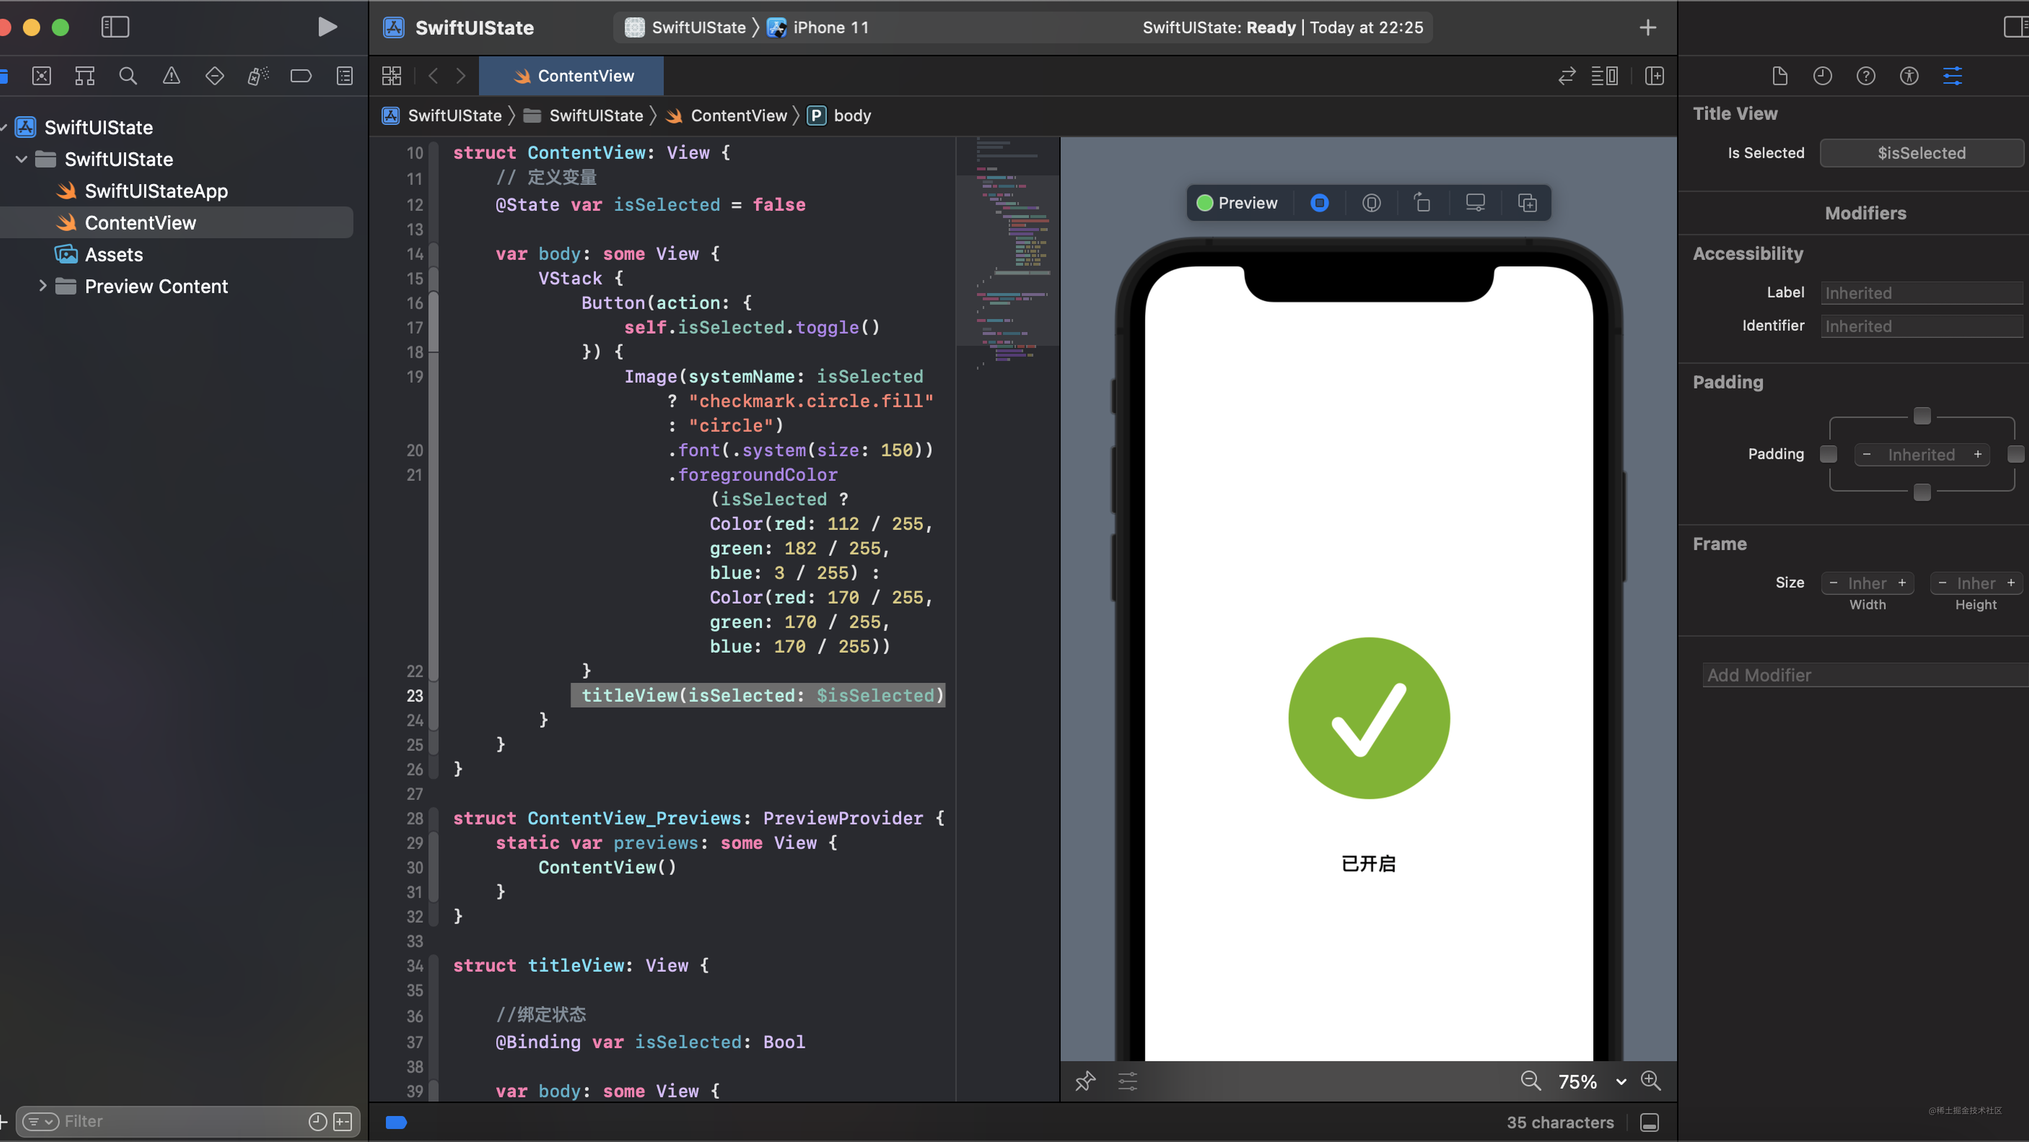Switch to the ContentView editor tab

[571, 76]
